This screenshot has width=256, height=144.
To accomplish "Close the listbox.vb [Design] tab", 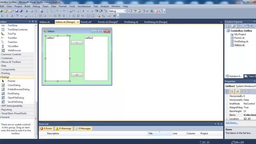I will tap(78, 22).
